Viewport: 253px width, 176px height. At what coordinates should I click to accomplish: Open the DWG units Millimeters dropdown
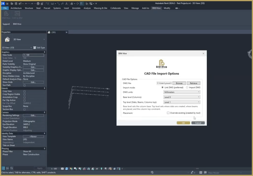coord(182,92)
